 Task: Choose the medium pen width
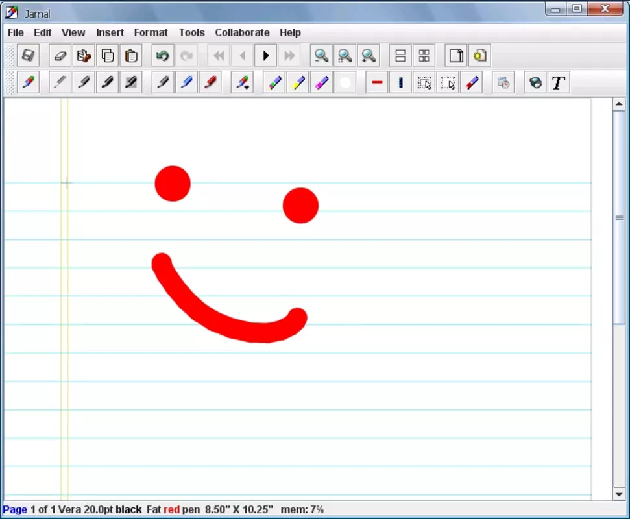tap(84, 82)
